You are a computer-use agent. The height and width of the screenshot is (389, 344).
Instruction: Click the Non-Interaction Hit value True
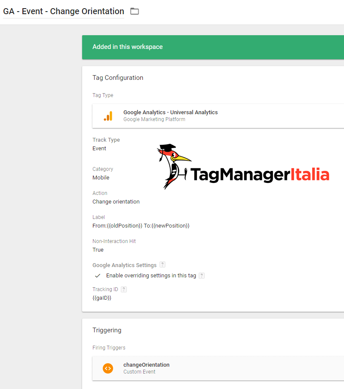(x=98, y=250)
